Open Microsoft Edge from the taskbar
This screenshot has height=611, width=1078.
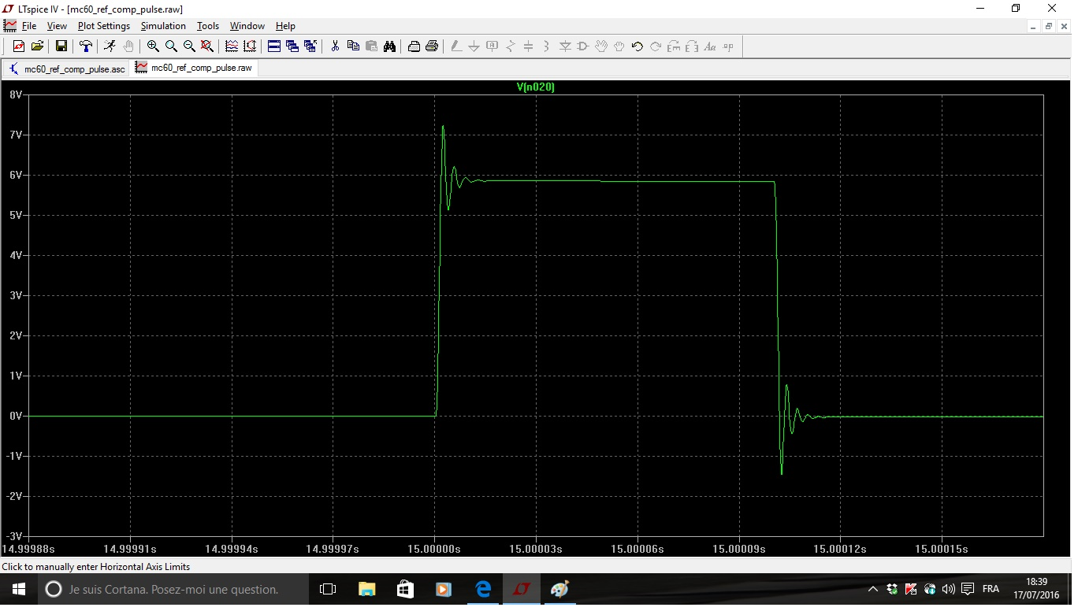(x=483, y=589)
